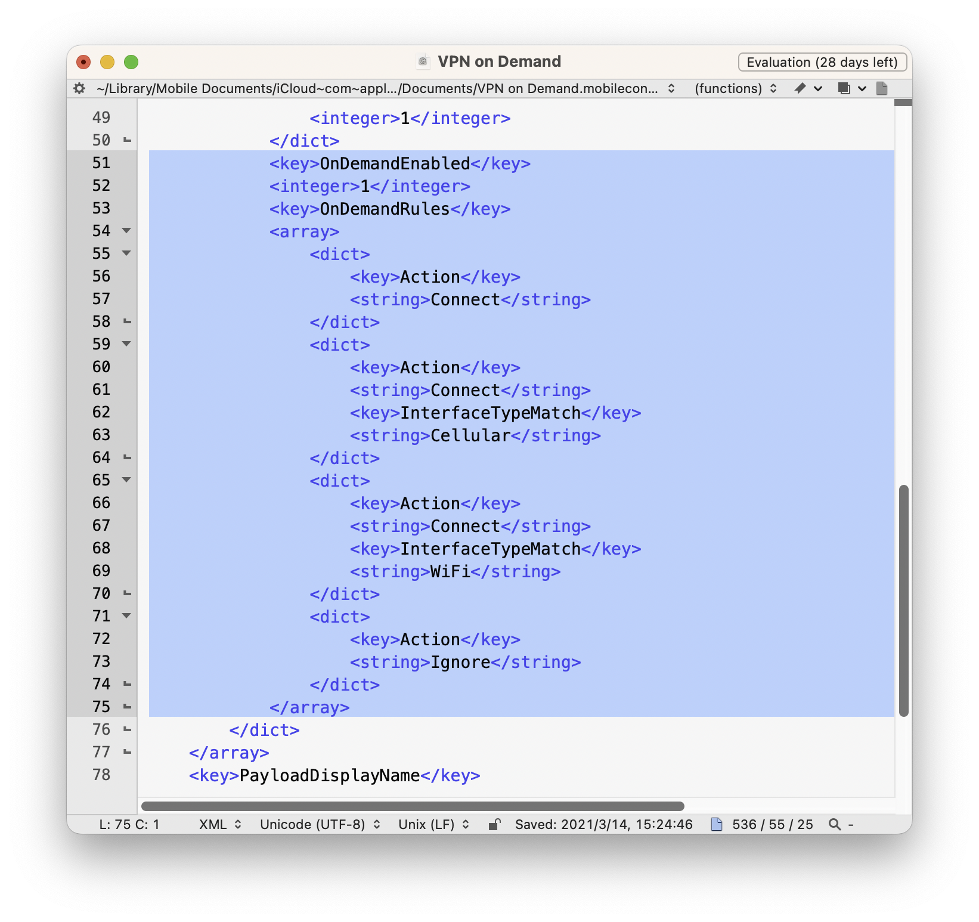
Task: Click the fold end marker on line 76
Action: point(127,730)
